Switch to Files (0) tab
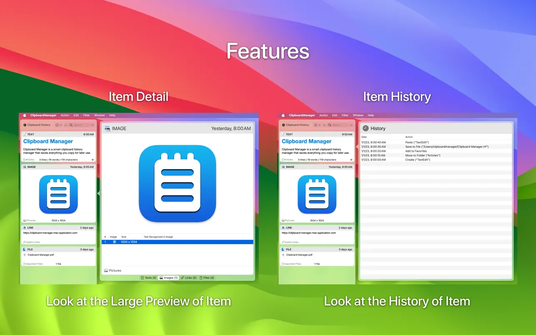 207,277
